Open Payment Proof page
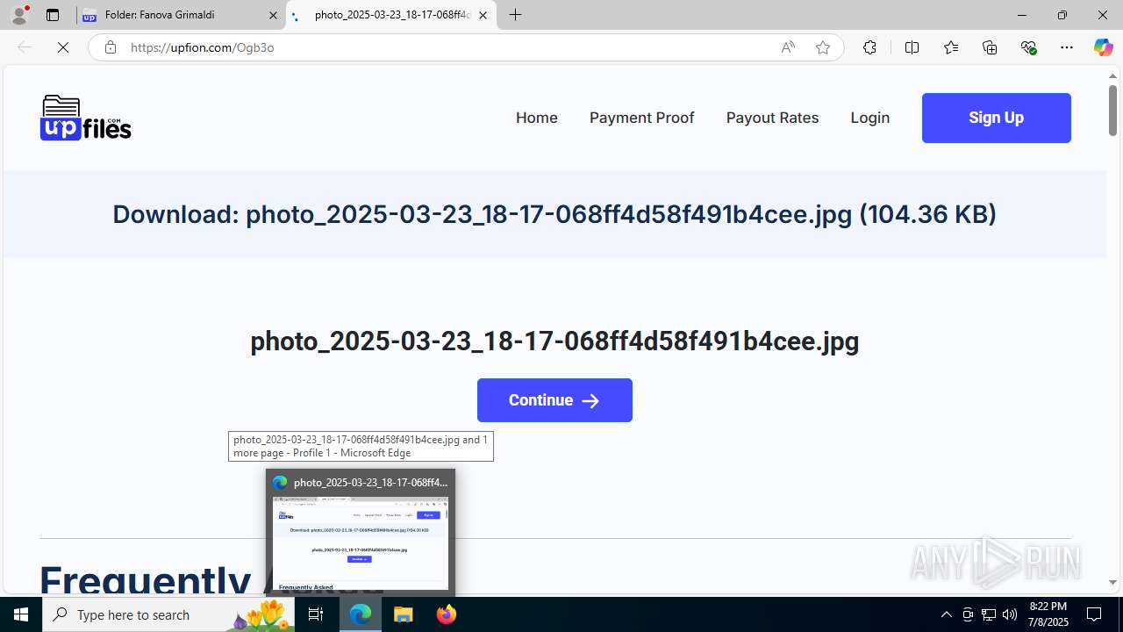The width and height of the screenshot is (1123, 632). (x=641, y=118)
